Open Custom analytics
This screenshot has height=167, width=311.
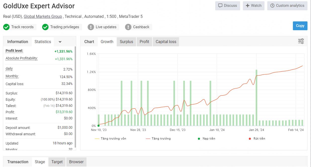click(x=287, y=6)
